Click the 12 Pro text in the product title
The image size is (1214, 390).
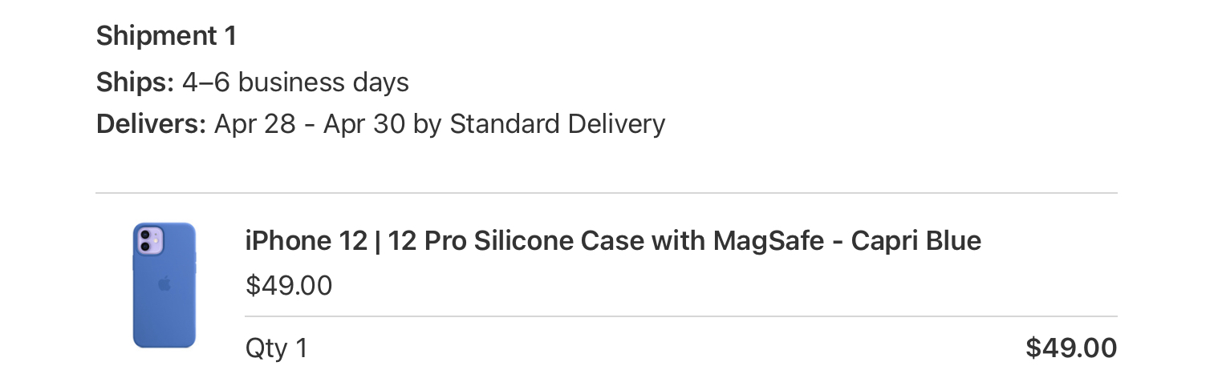click(428, 240)
